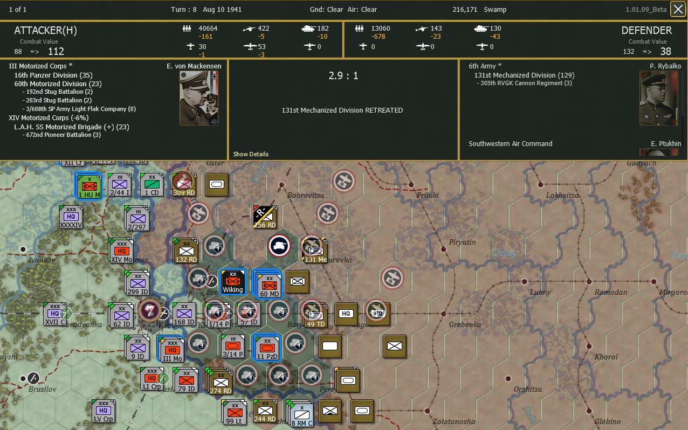Click the Khorol town dot

coord(589,345)
